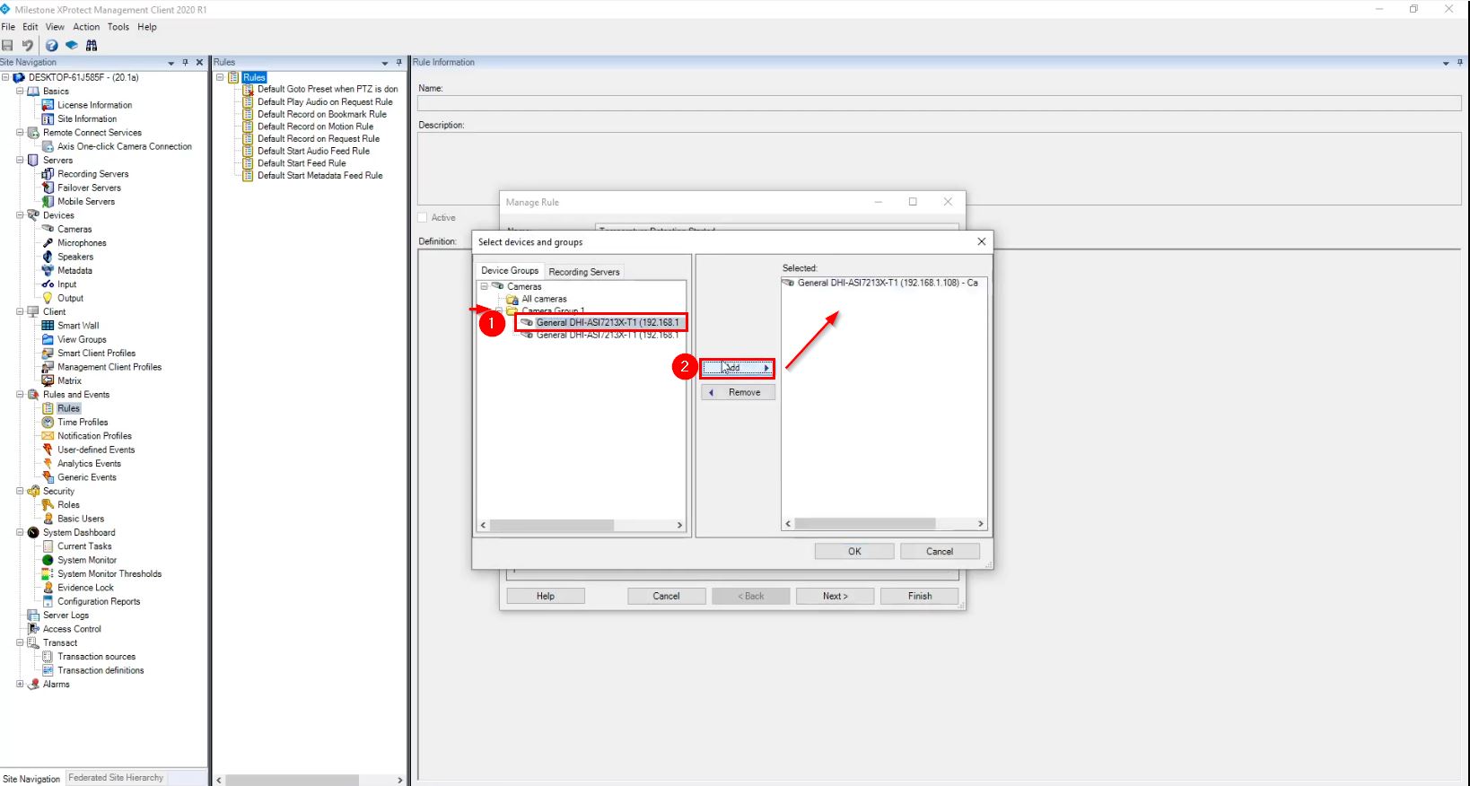Click the Notification Profiles envelope icon
Screen dimensions: 1470x786
(48, 436)
